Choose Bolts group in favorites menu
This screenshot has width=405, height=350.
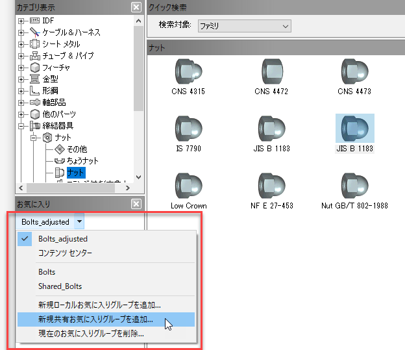tap(106, 272)
